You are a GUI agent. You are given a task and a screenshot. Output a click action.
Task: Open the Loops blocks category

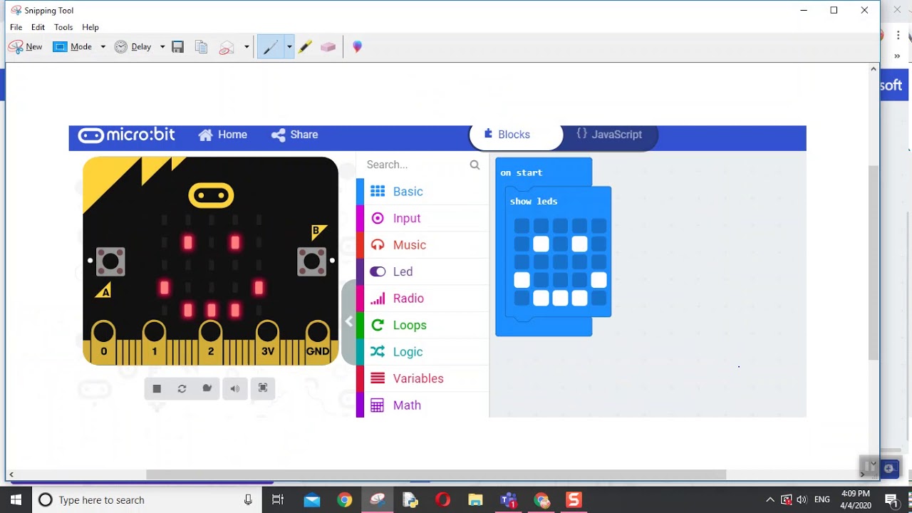point(423,325)
